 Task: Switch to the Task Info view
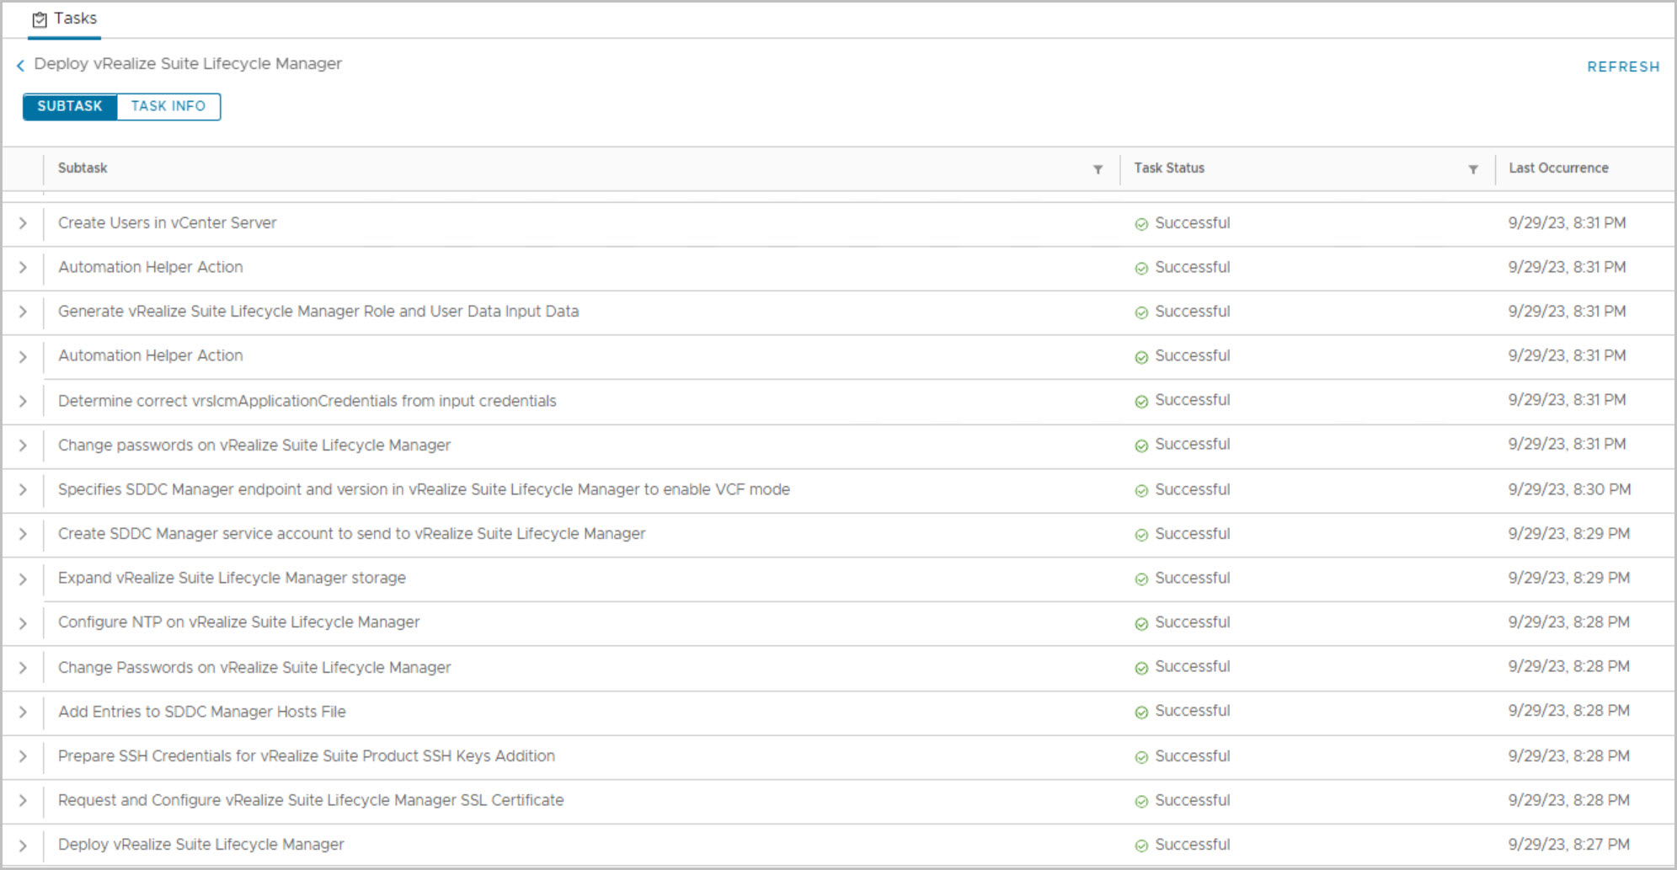coord(168,106)
